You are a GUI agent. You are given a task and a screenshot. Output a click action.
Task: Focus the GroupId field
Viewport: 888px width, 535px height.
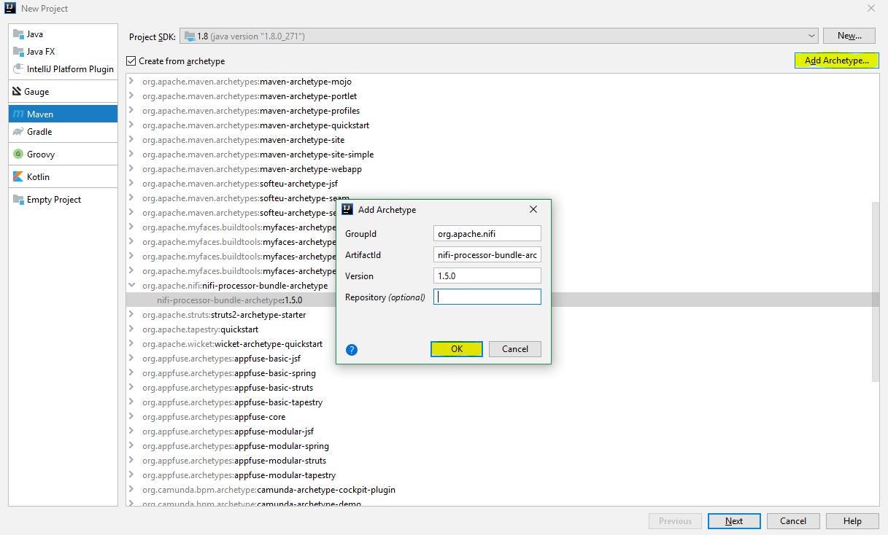(487, 233)
